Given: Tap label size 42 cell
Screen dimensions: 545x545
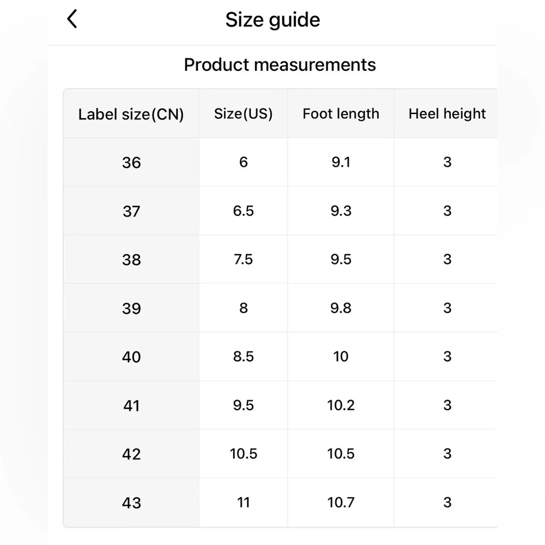Looking at the screenshot, I should tap(131, 454).
